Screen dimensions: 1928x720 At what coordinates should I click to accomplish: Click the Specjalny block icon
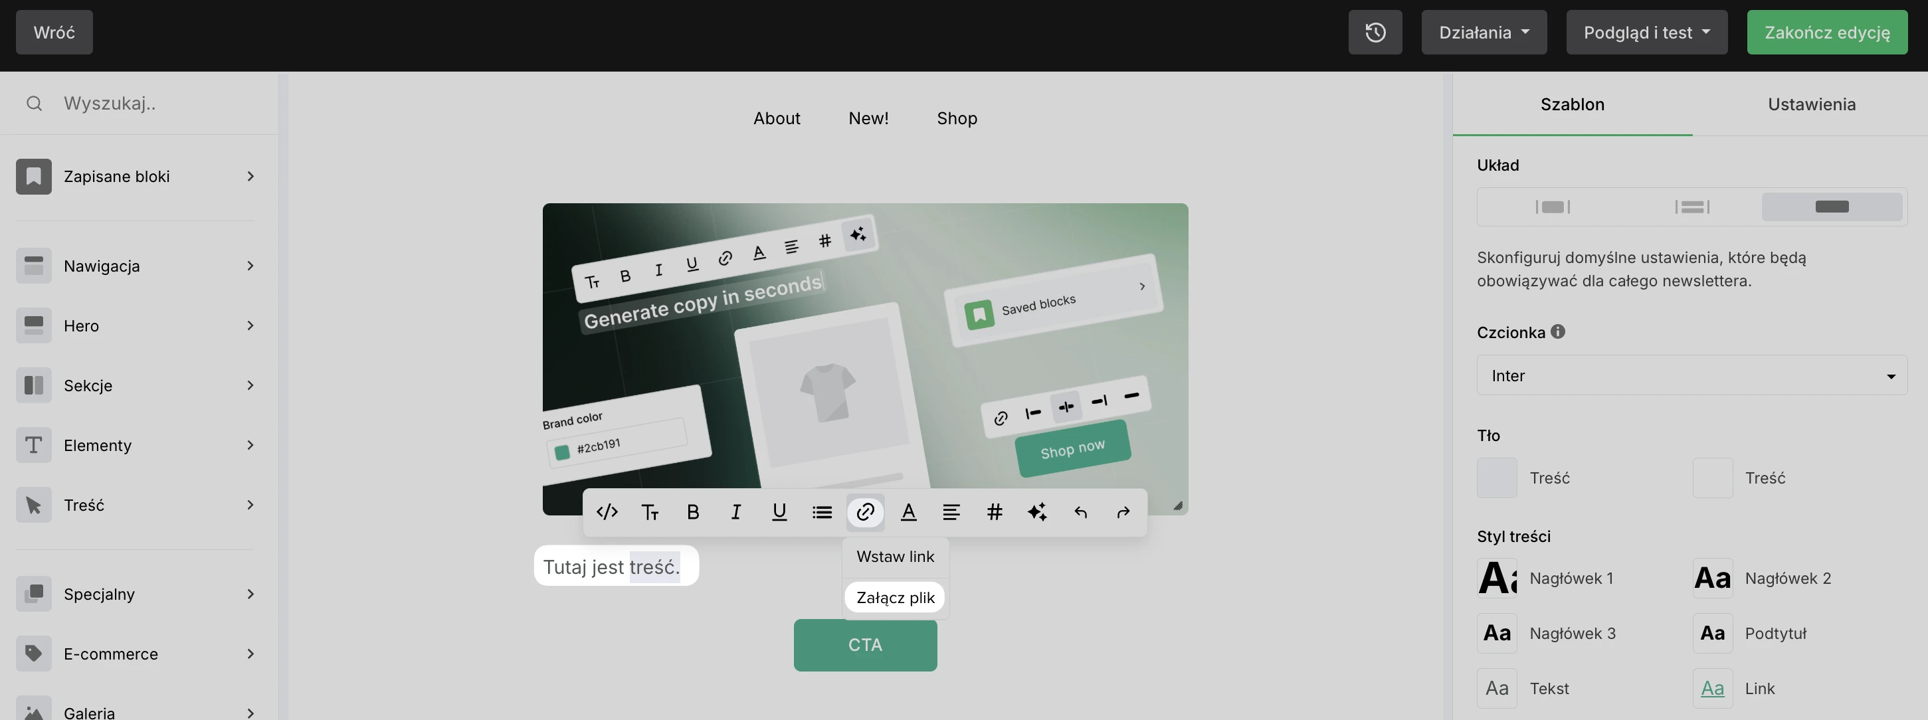pos(34,594)
